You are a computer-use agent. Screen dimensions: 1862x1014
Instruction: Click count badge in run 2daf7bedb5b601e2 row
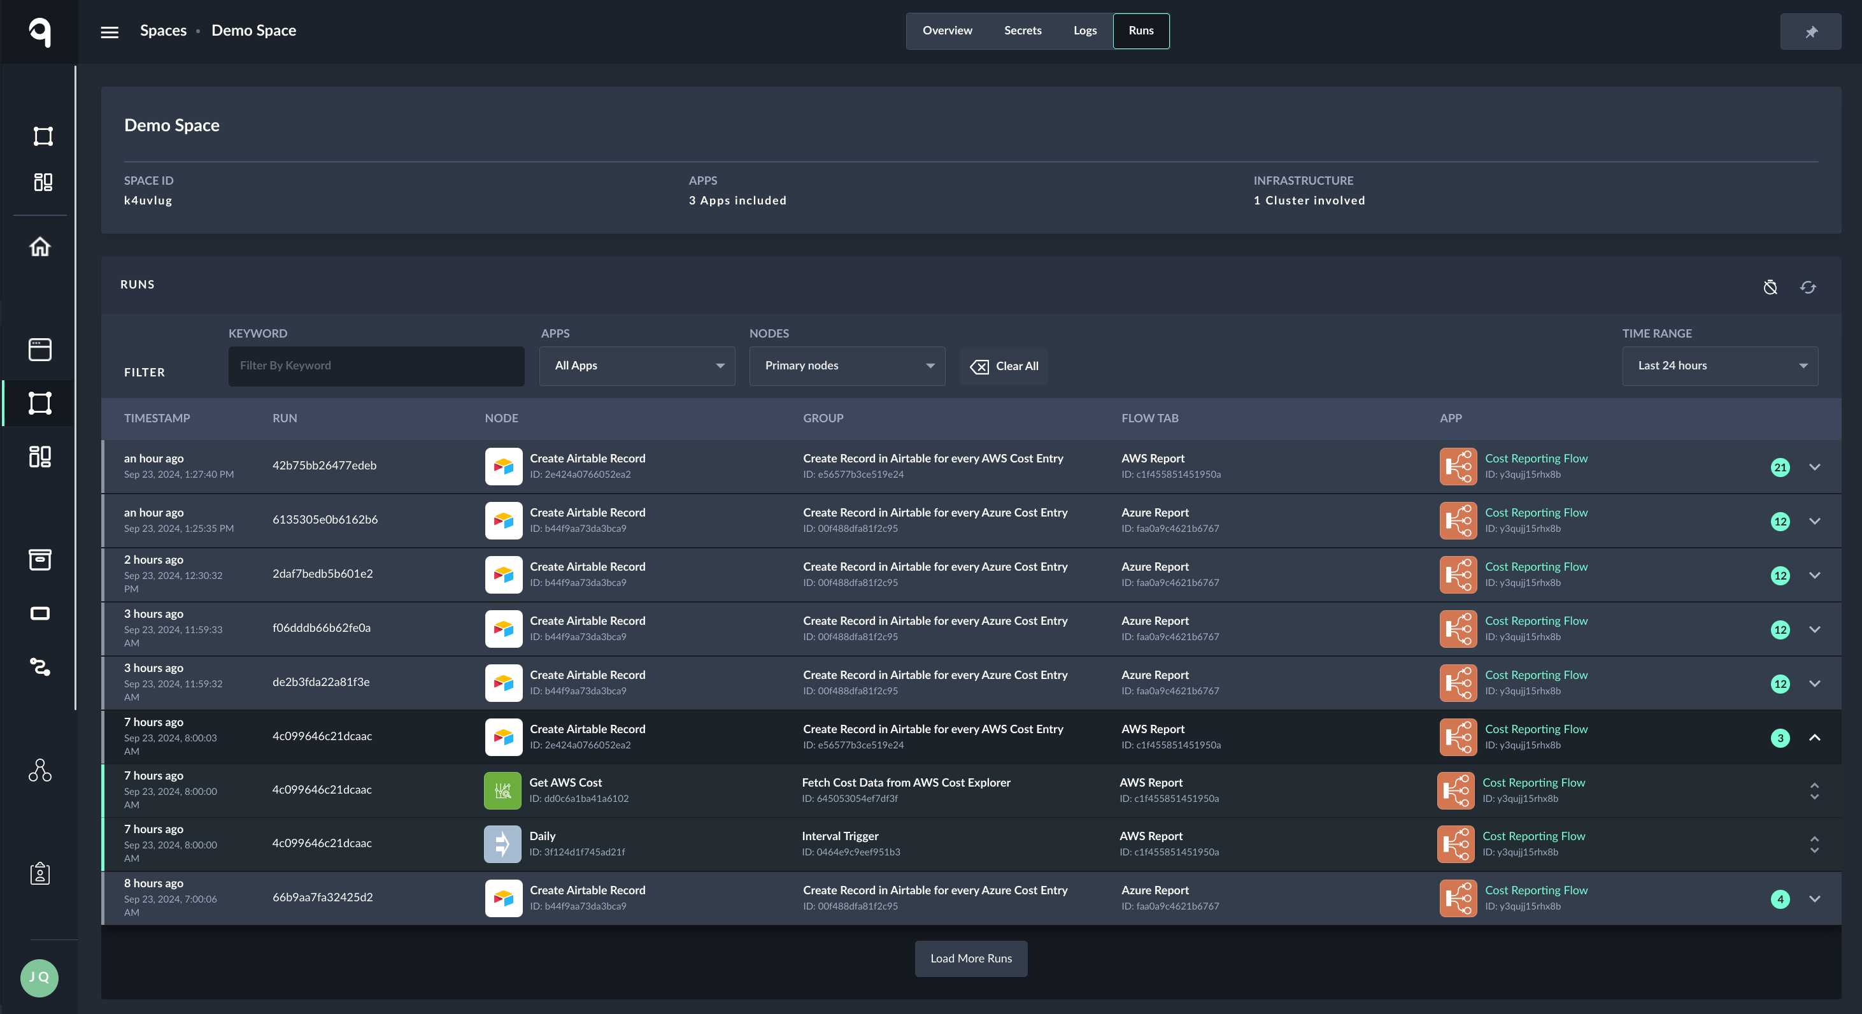[x=1780, y=575]
